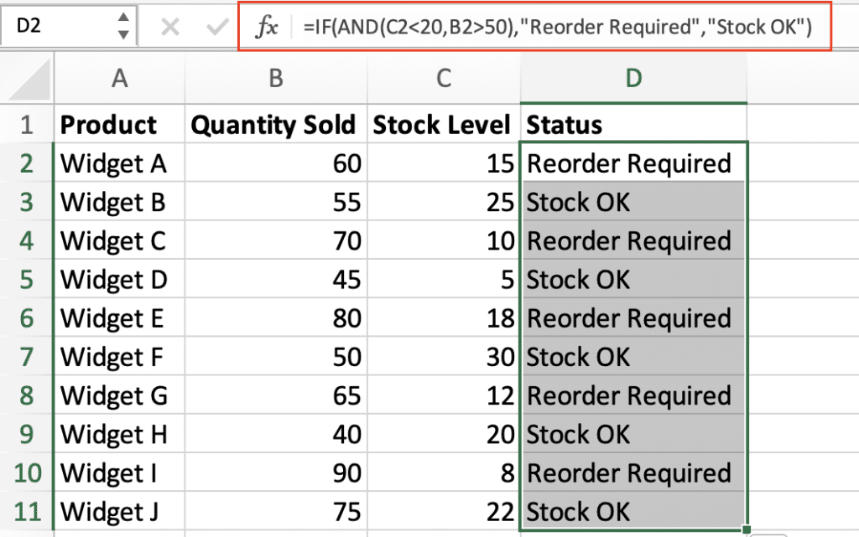This screenshot has height=537, width=859.
Task: Select the Widget F cell
Action: pyautogui.click(x=119, y=357)
